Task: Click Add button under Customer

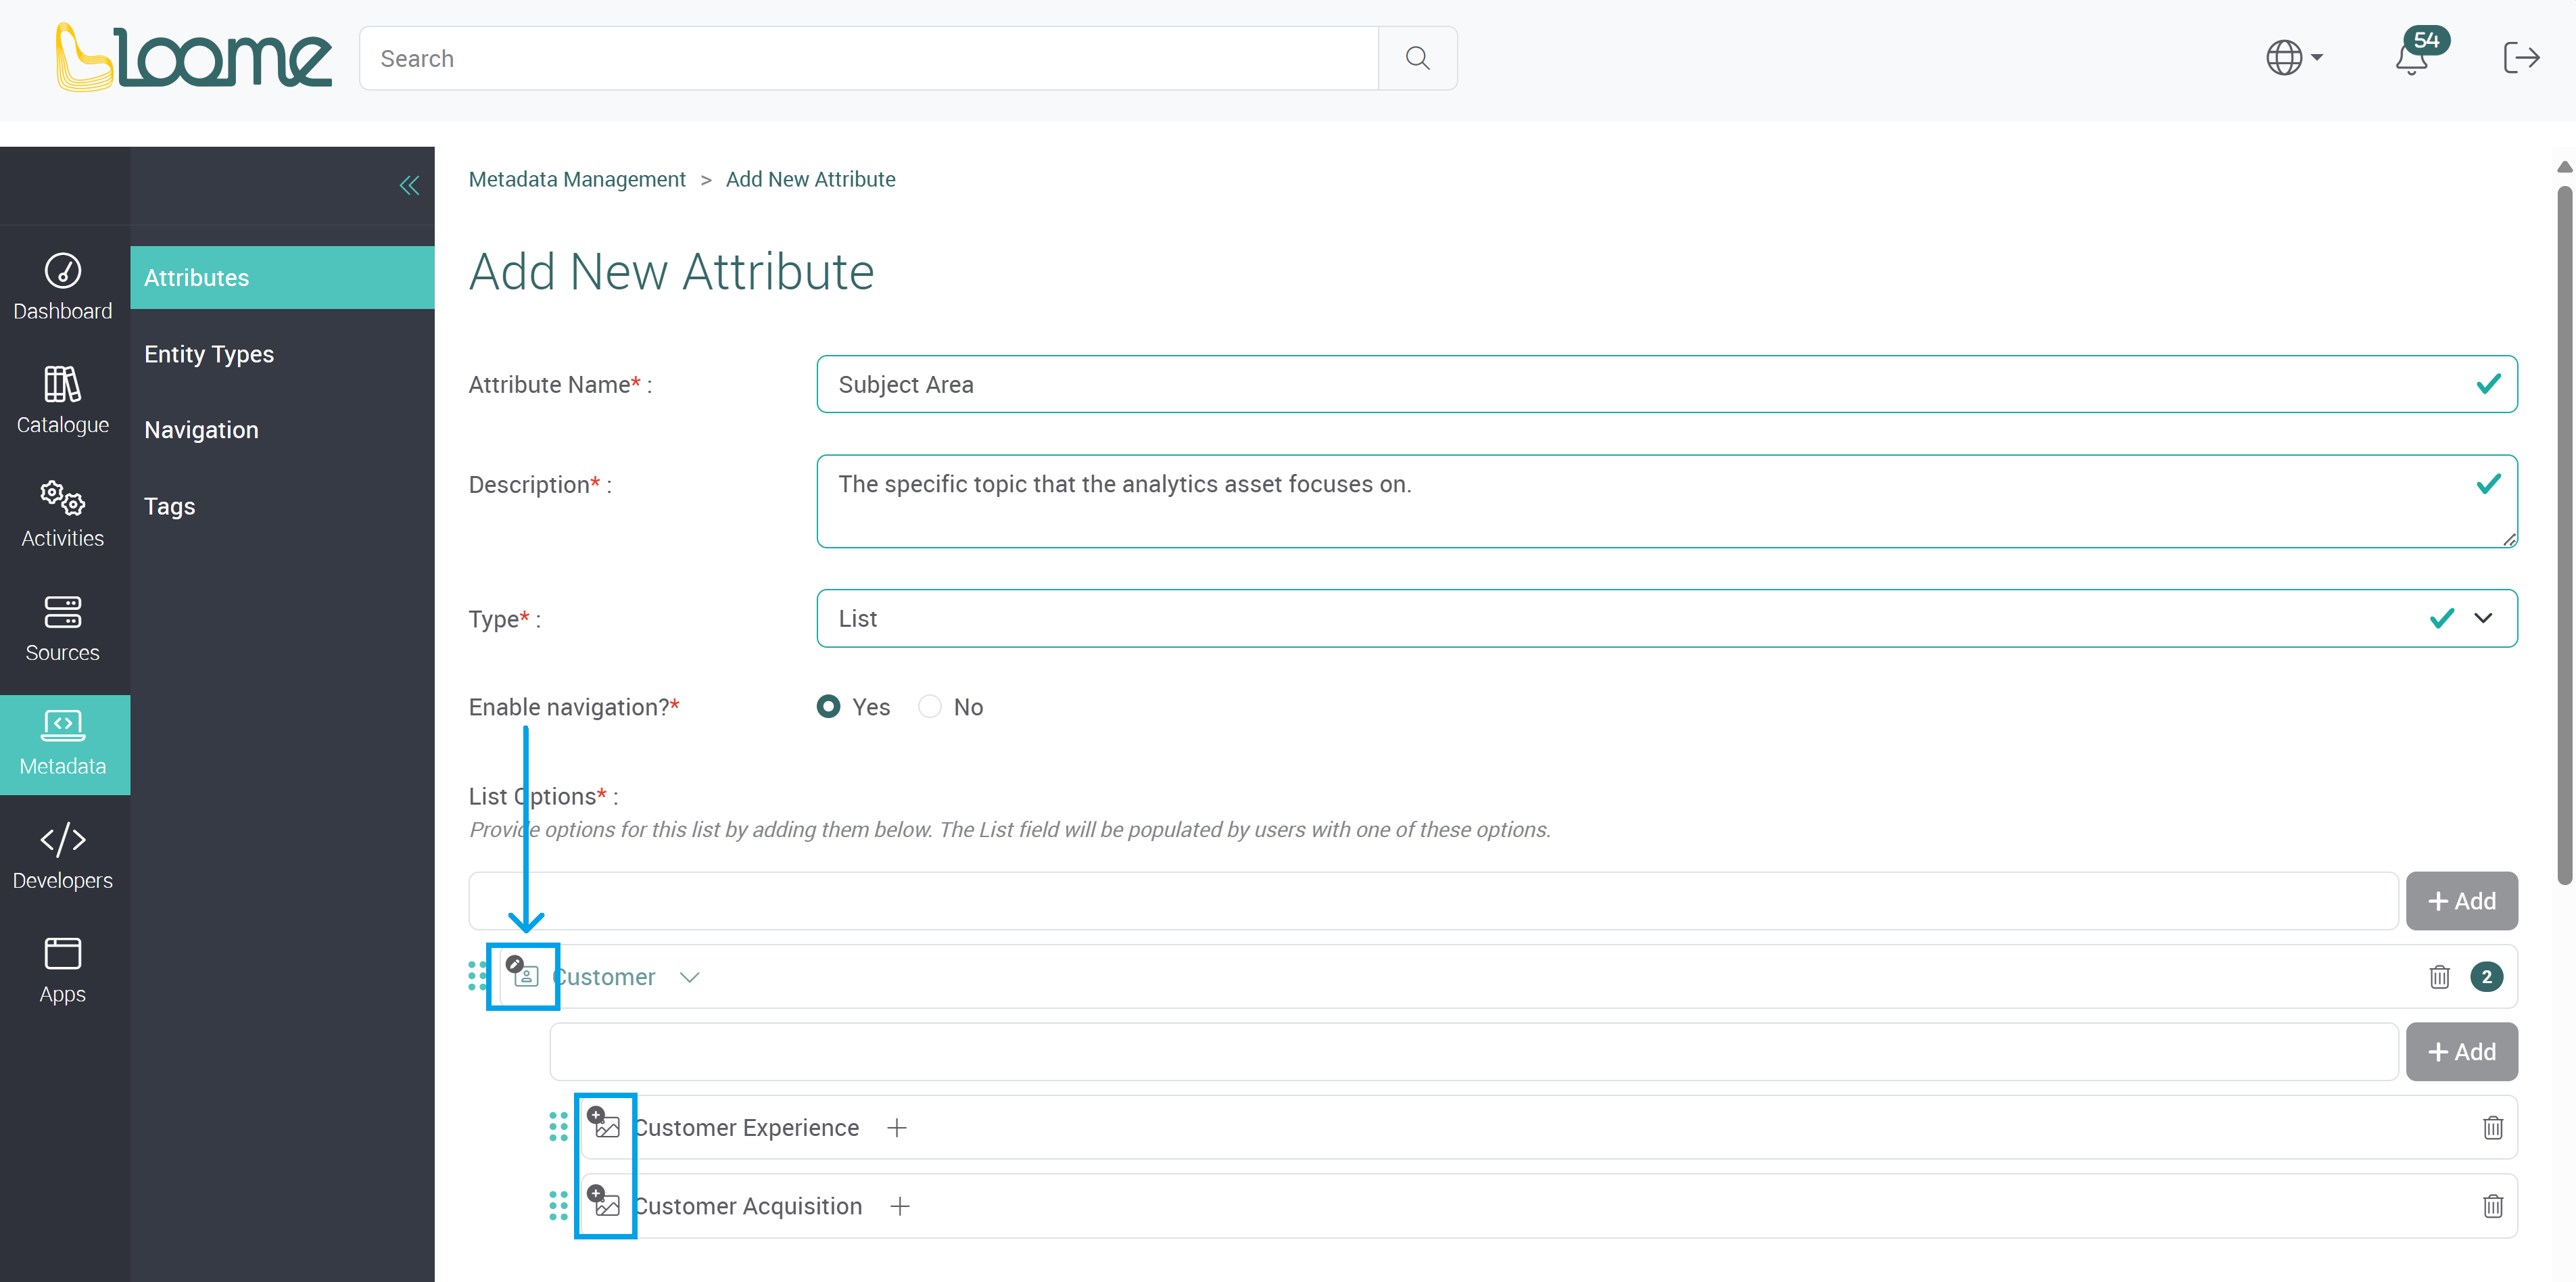Action: (x=2461, y=1051)
